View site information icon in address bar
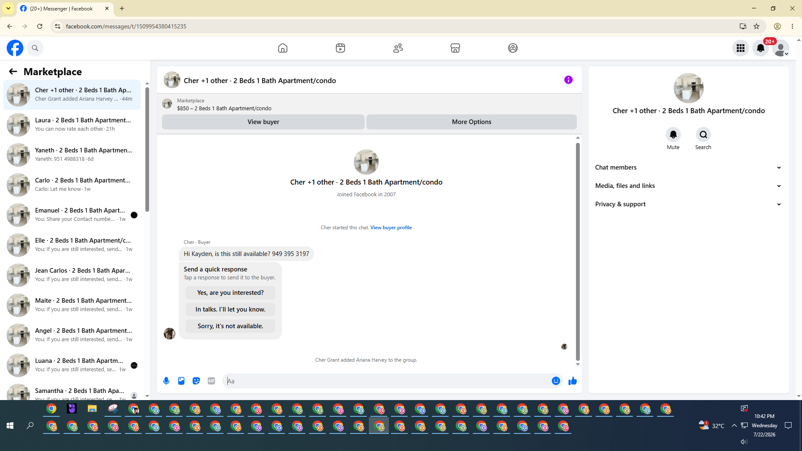Screen dimensions: 802x451 [58, 26]
